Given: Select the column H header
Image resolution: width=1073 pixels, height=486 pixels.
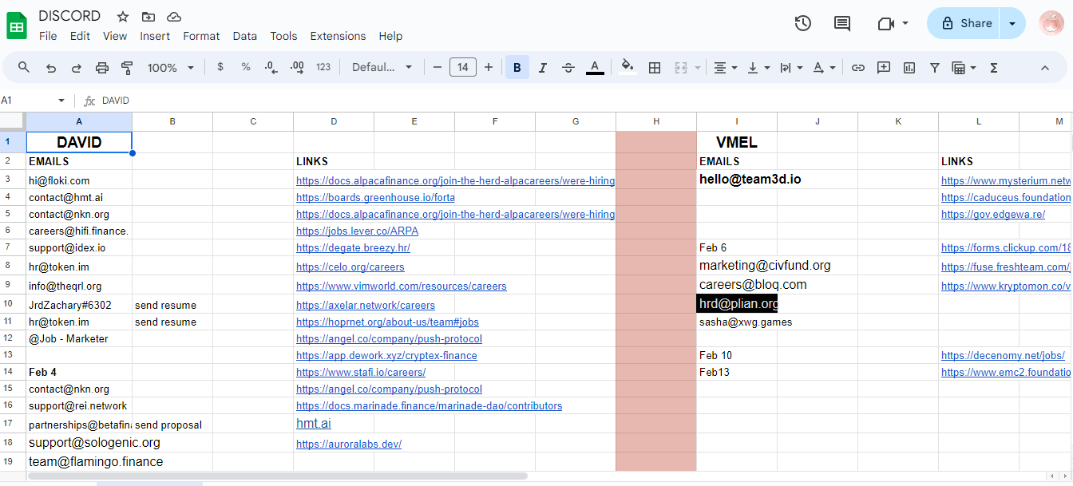Looking at the screenshot, I should coord(656,121).
